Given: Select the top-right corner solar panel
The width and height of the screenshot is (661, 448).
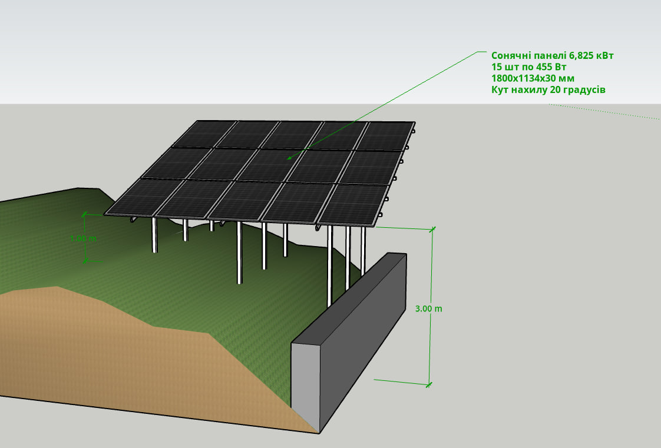Looking at the screenshot, I should coord(385,136).
